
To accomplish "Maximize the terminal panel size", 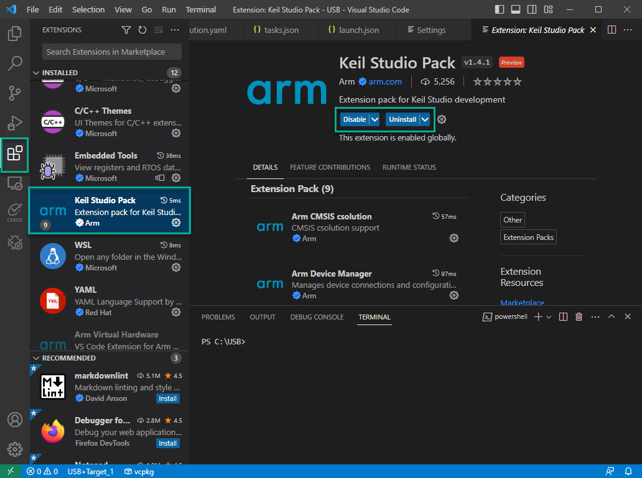I will [611, 317].
